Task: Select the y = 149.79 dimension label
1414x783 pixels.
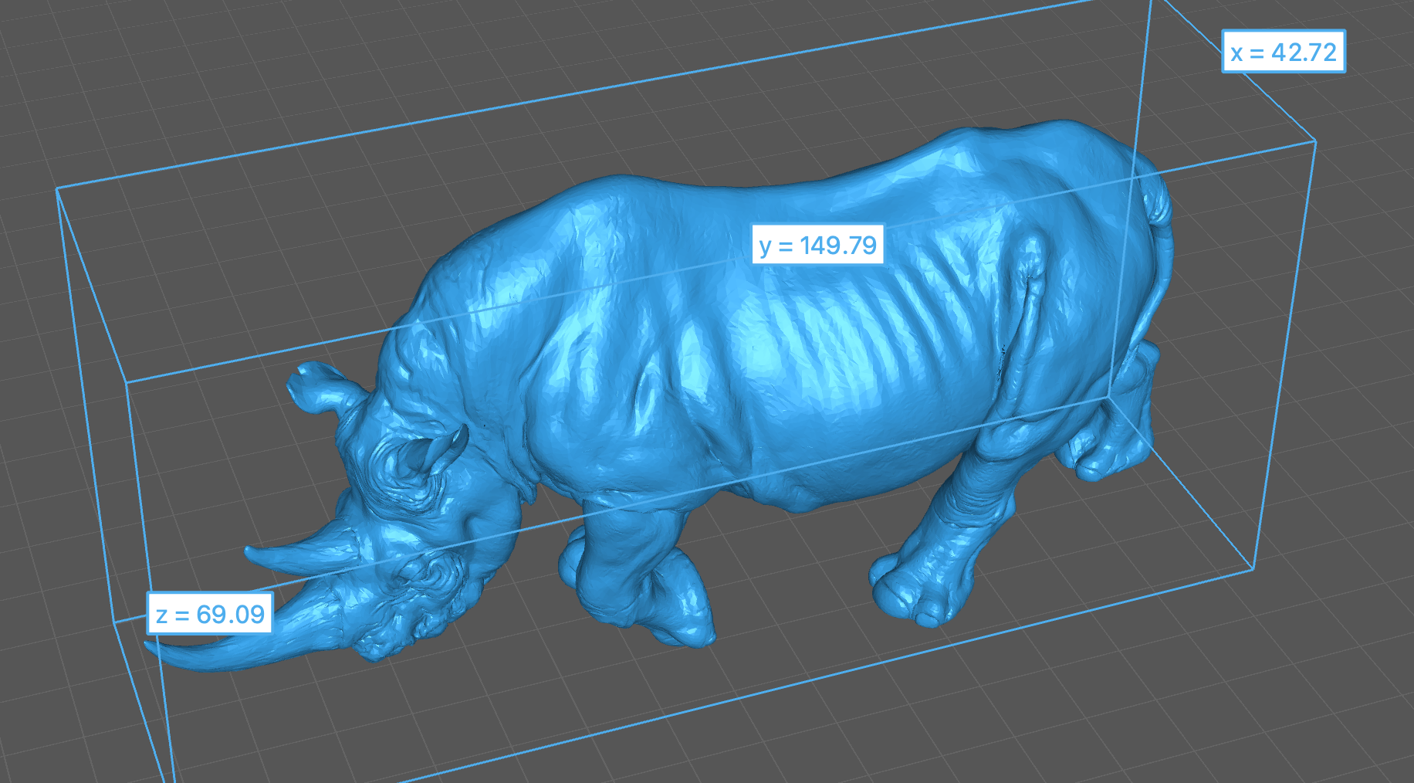Action: point(817,245)
